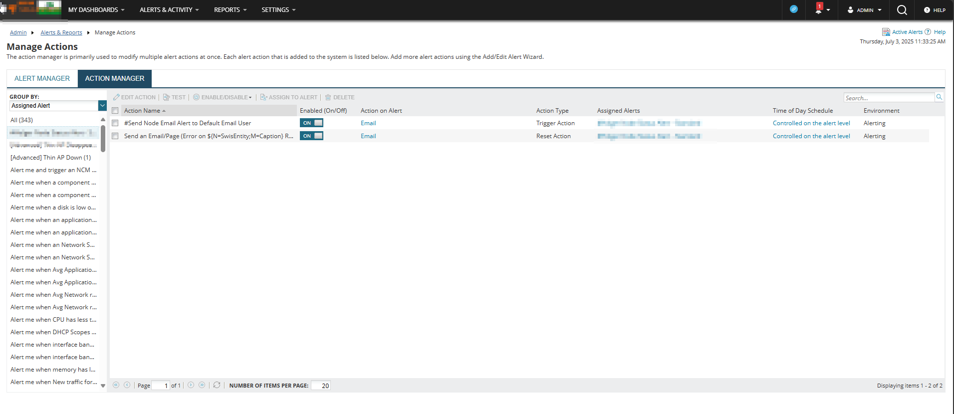954x414 pixels.
Task: Click the Time of Day Schedule column header
Action: [x=803, y=111]
